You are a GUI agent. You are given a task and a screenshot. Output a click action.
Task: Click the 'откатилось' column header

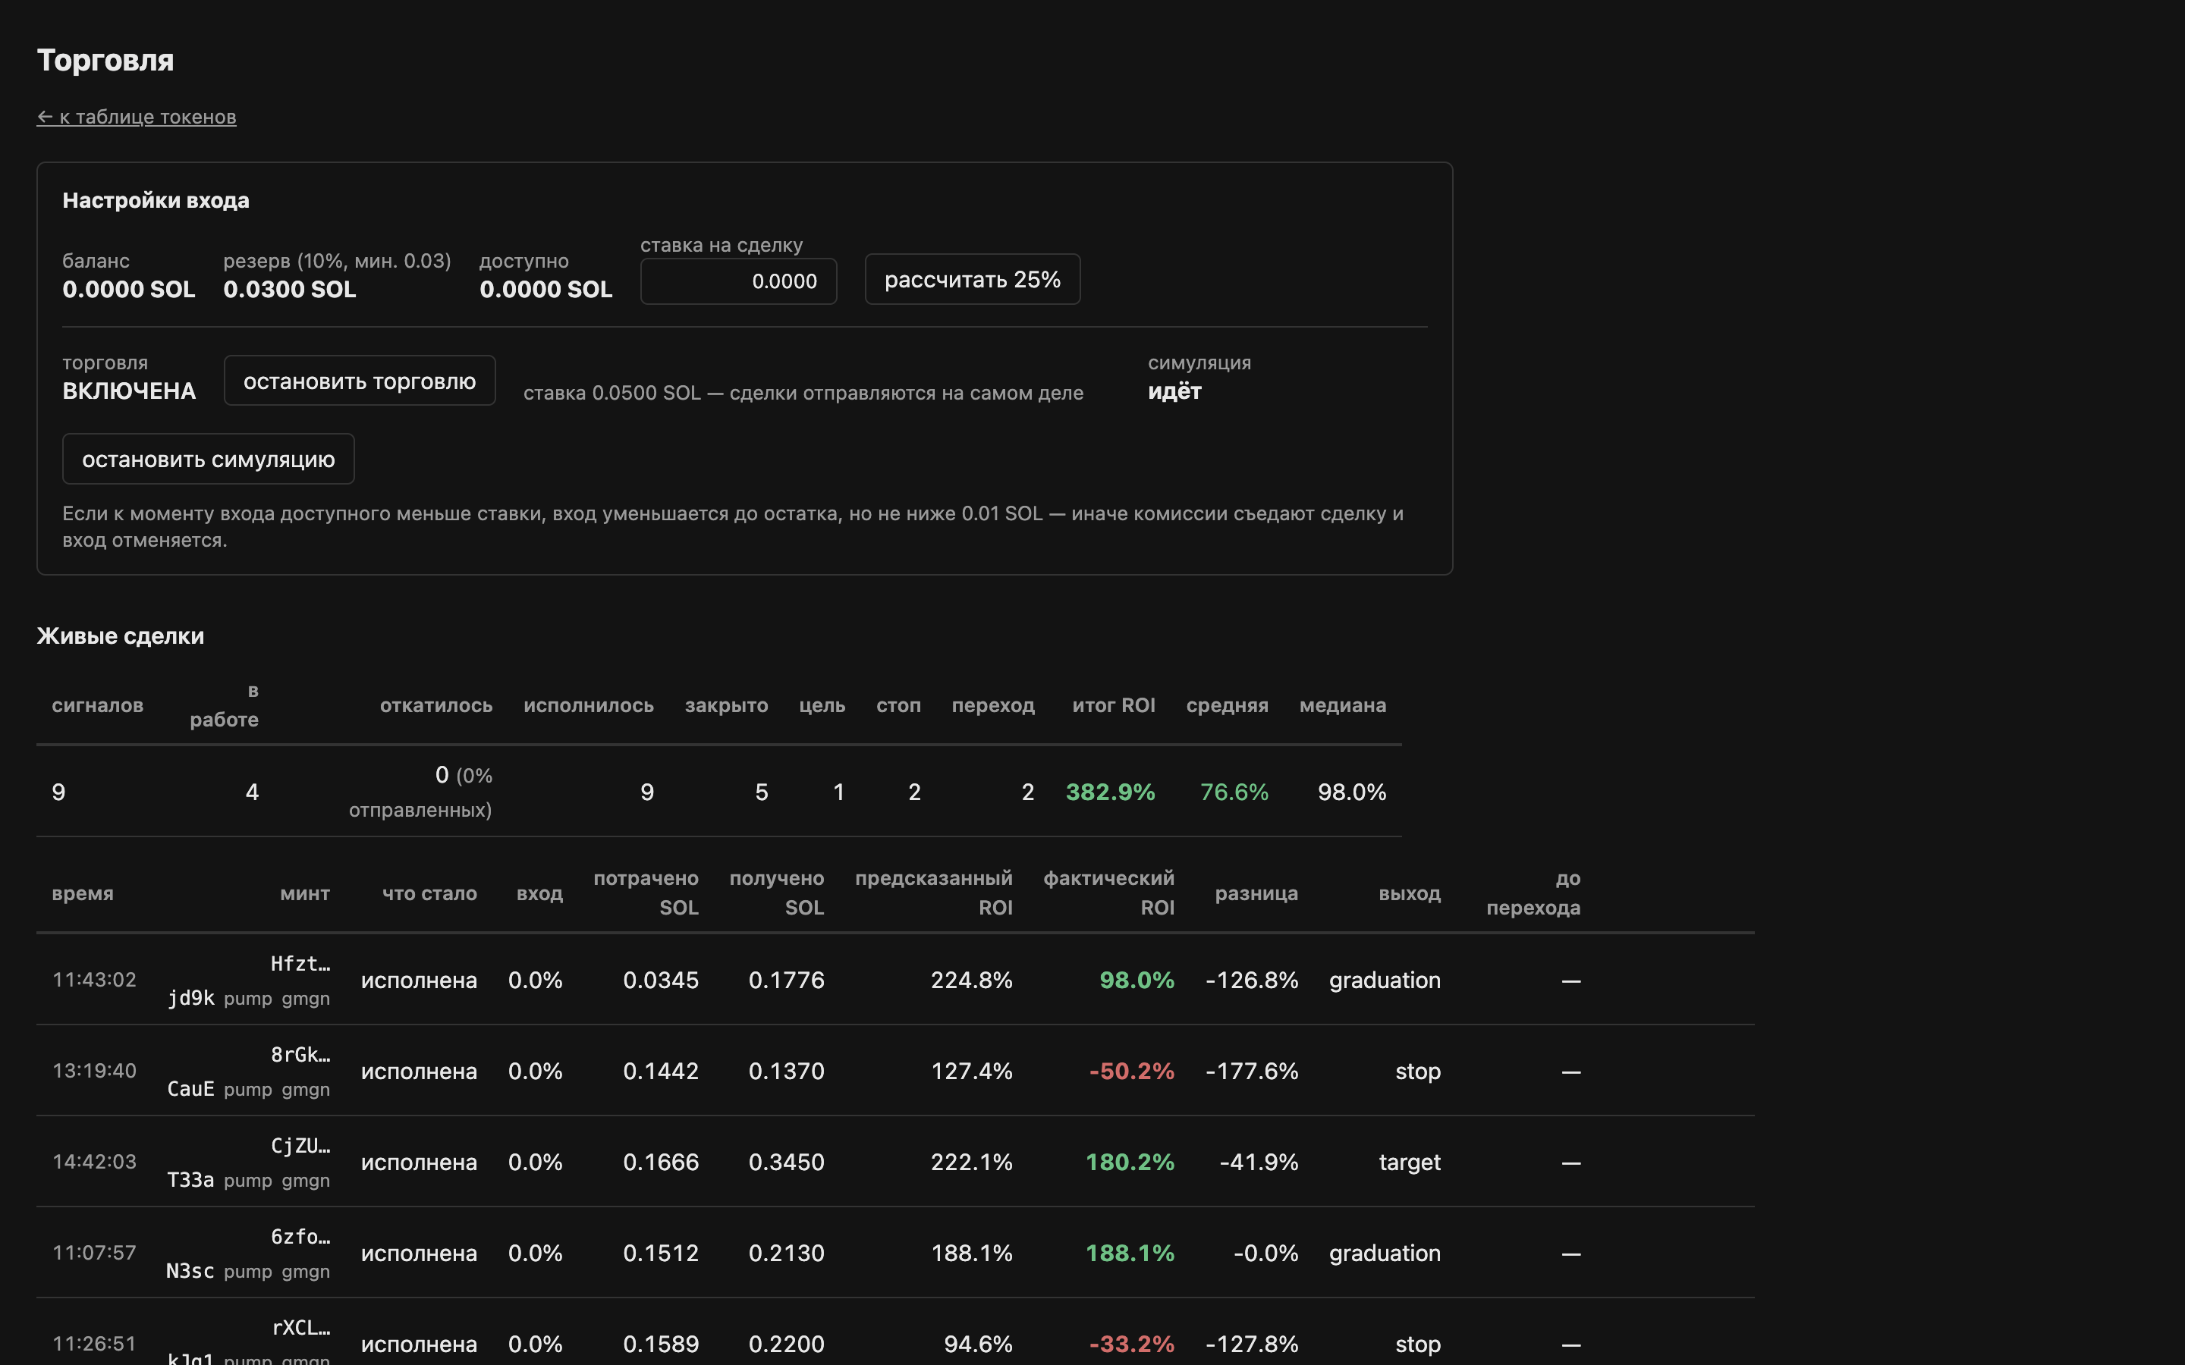pyautogui.click(x=436, y=705)
